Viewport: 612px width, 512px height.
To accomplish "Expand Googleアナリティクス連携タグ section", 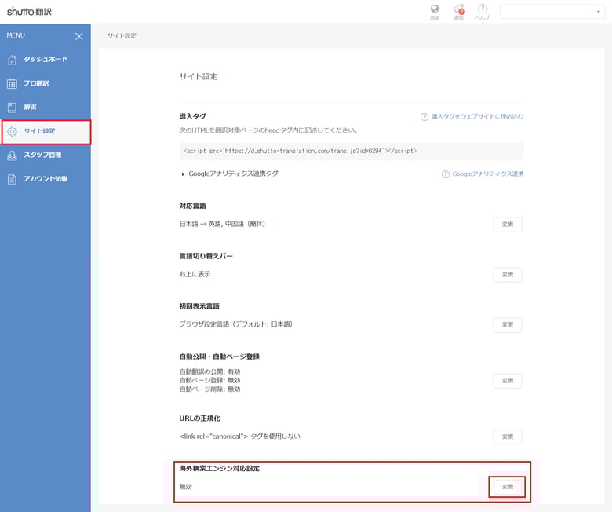I will pyautogui.click(x=229, y=174).
